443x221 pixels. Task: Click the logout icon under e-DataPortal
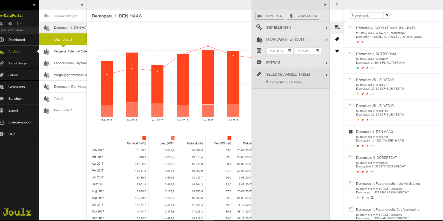point(19,23)
